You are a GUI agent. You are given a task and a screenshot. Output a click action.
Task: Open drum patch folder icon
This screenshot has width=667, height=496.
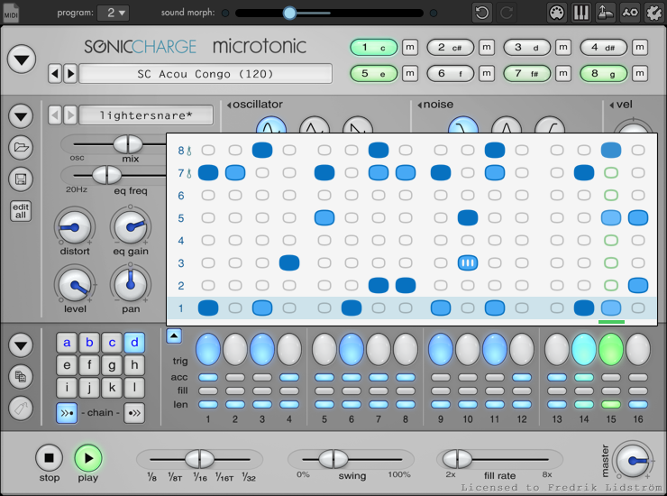(21, 147)
